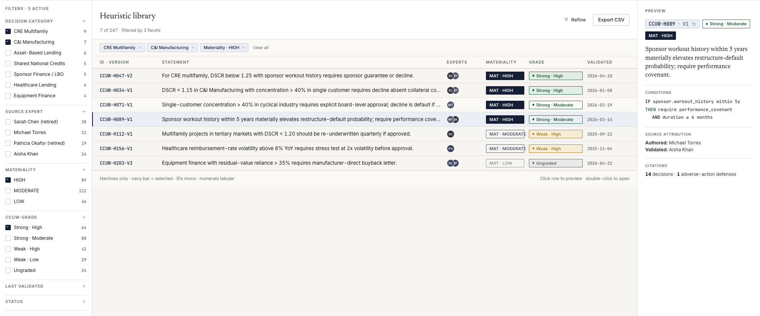Click the MAT MODERATE badge in row CCUW-H112-V1
Screen dimensions: 760x316
coord(505,134)
